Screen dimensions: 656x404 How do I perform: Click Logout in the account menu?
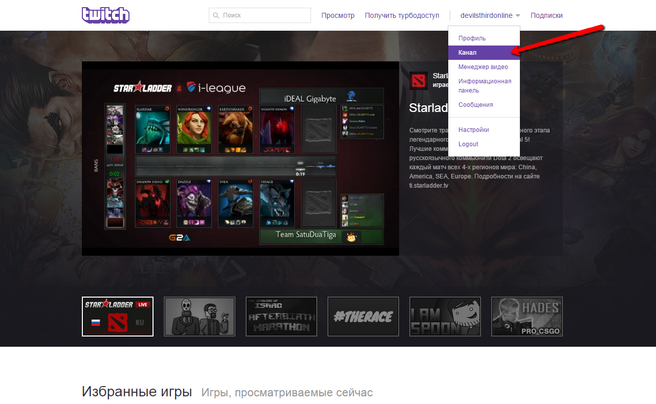coord(484,144)
